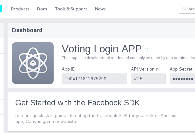195x133 pixels.
Task: Open the Docs menu
Action: coord(42,9)
